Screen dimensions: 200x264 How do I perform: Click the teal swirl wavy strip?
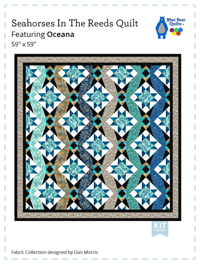tap(133, 138)
